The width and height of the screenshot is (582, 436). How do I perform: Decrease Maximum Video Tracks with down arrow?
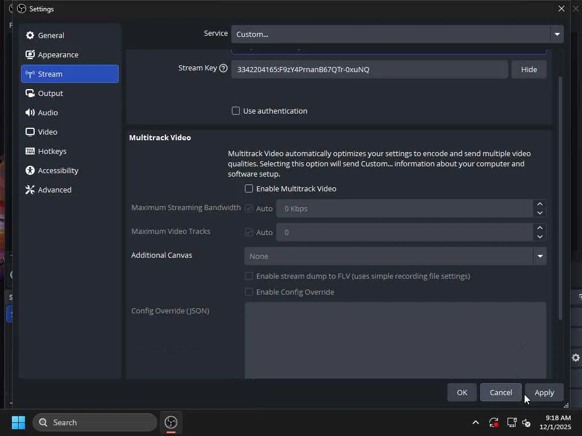point(540,237)
